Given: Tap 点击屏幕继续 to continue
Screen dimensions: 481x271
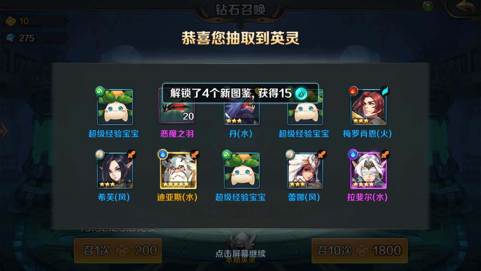Looking at the screenshot, I should coord(240,254).
